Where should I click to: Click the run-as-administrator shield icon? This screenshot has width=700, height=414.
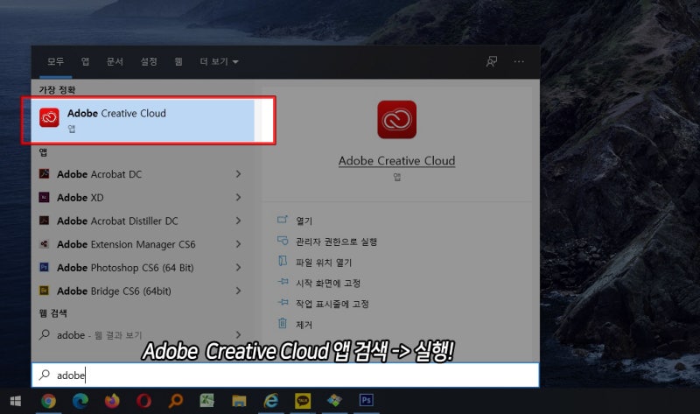(x=283, y=241)
